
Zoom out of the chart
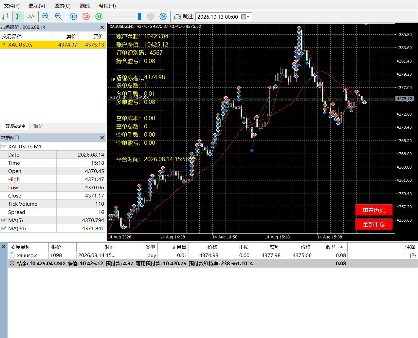click(59, 16)
